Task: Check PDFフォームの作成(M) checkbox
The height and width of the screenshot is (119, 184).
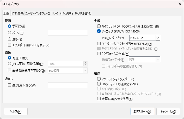Action: (x=99, y=54)
